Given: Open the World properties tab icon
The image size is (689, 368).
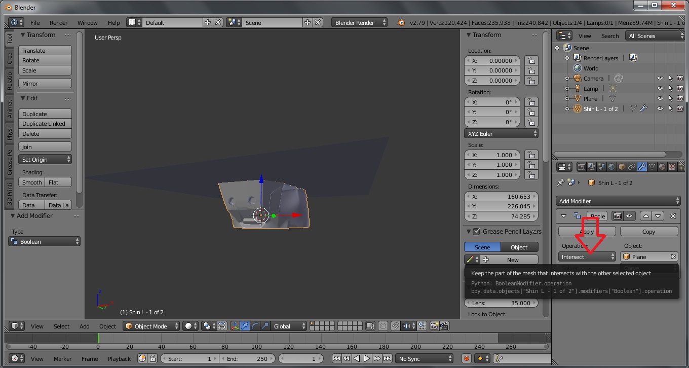Looking at the screenshot, I should [611, 167].
